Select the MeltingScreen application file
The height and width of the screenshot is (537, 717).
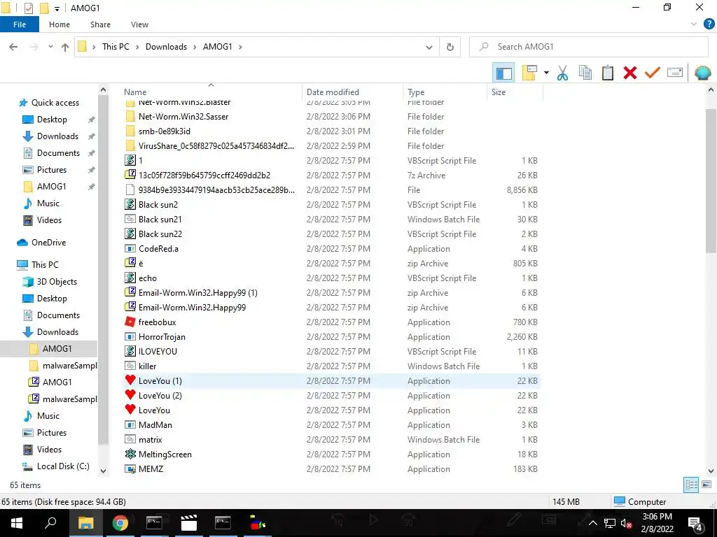(331, 454)
